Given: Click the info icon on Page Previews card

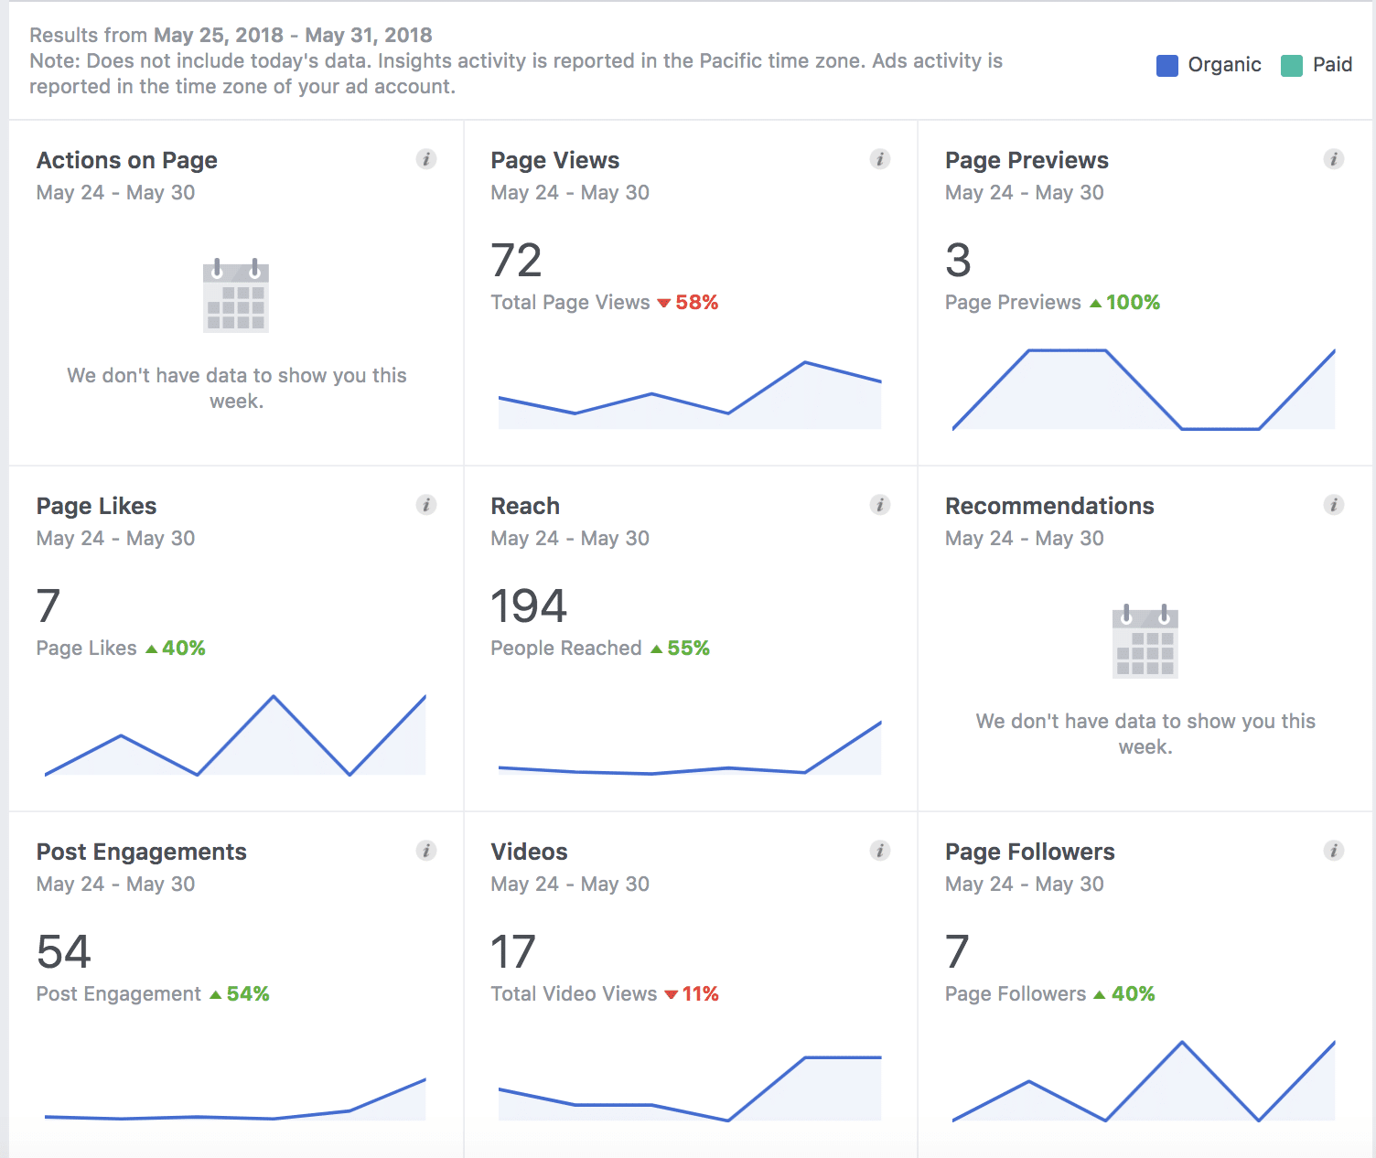Looking at the screenshot, I should tap(1334, 158).
